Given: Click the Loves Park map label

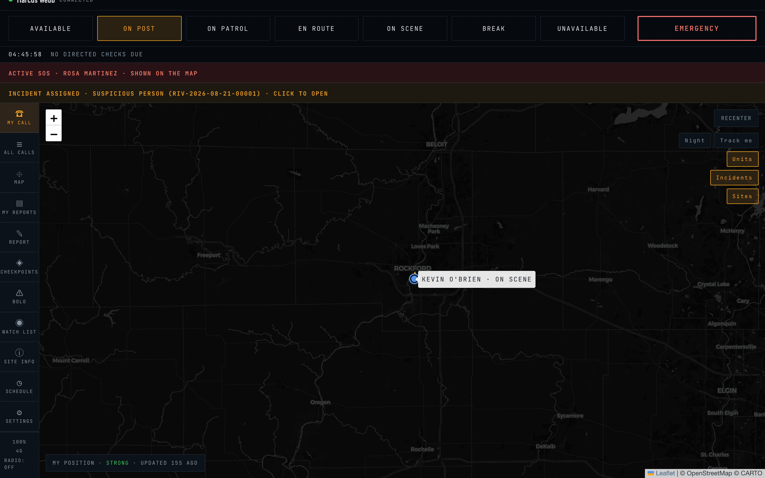Looking at the screenshot, I should coord(425,246).
